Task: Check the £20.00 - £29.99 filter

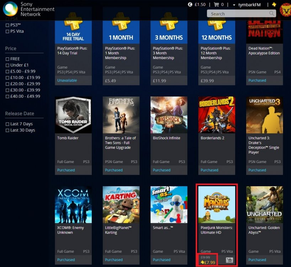Action: click(x=7, y=84)
